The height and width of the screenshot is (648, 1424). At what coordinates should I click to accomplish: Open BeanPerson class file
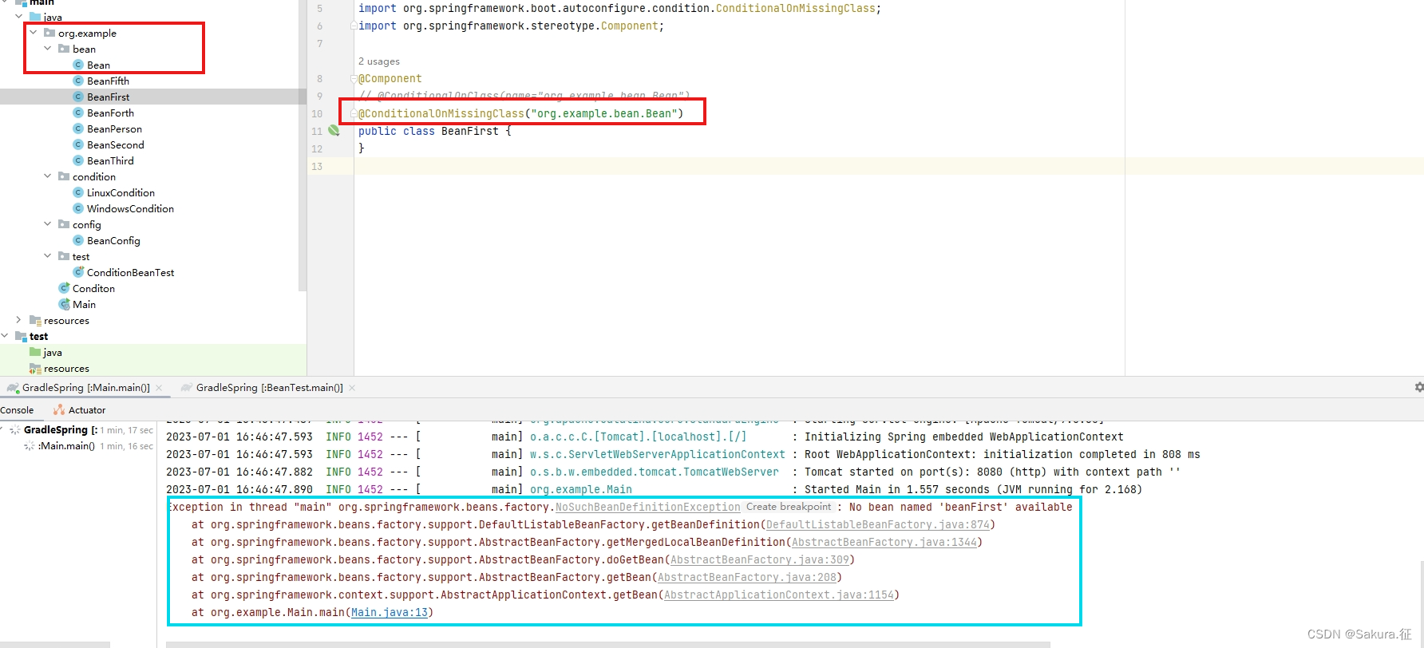coord(114,128)
